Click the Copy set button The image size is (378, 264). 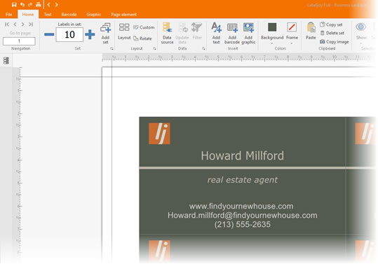(x=331, y=25)
